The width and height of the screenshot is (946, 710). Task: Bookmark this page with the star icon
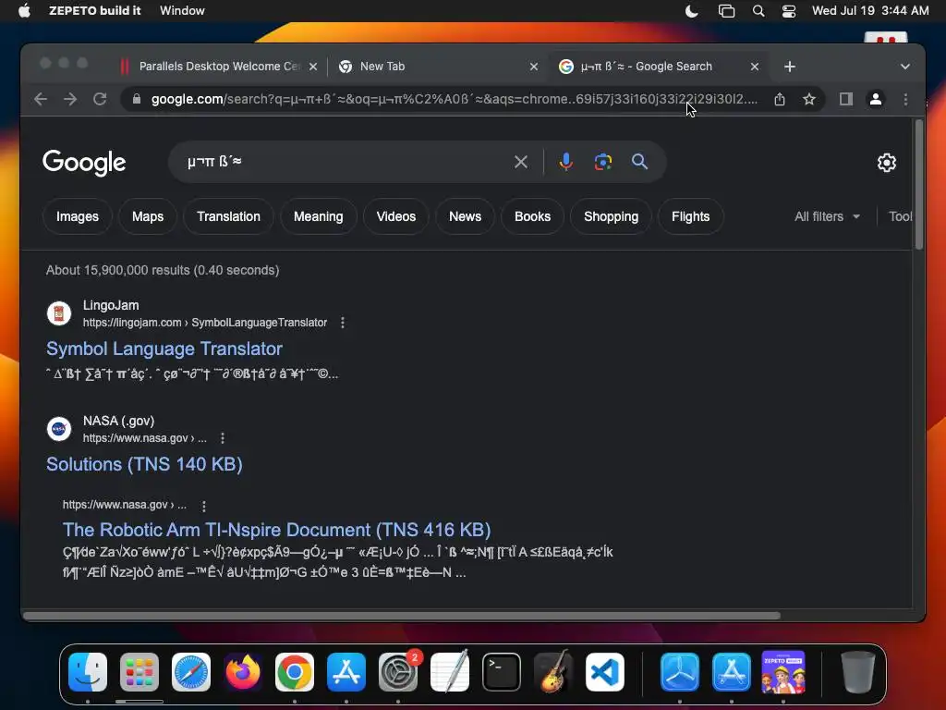(809, 99)
